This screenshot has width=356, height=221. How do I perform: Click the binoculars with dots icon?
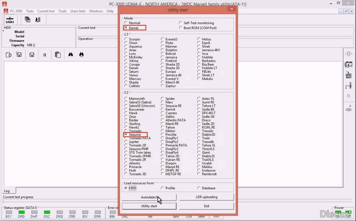[x=81, y=55]
